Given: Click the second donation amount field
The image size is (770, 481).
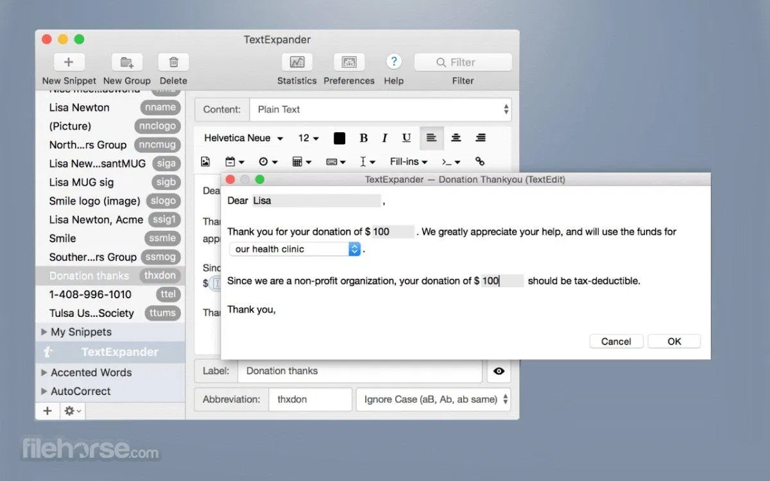Looking at the screenshot, I should click(x=502, y=281).
